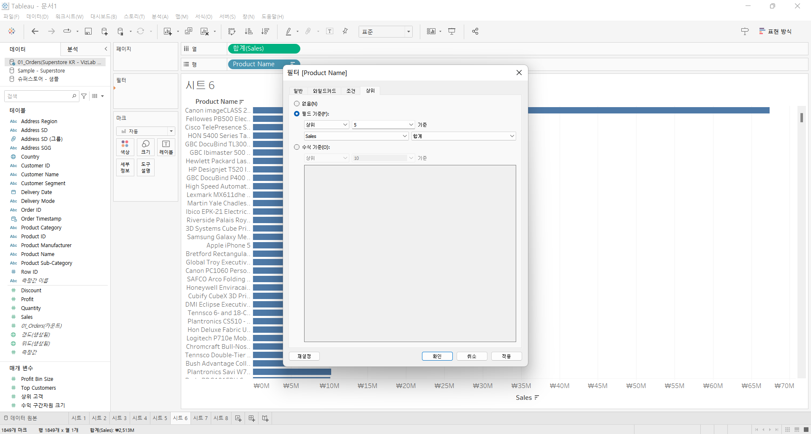Select the Profit measure field

point(27,299)
